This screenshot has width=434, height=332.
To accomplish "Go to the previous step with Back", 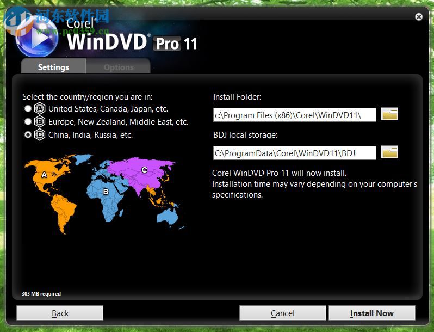I will pyautogui.click(x=60, y=313).
